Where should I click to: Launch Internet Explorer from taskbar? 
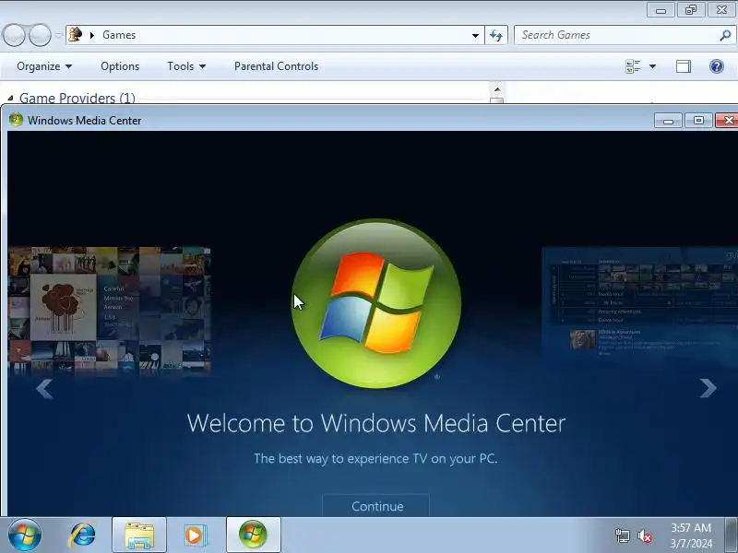coord(82,535)
